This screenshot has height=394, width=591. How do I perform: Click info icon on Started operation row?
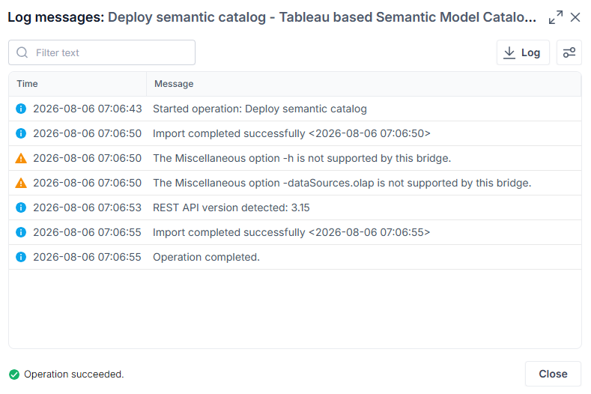(x=21, y=109)
